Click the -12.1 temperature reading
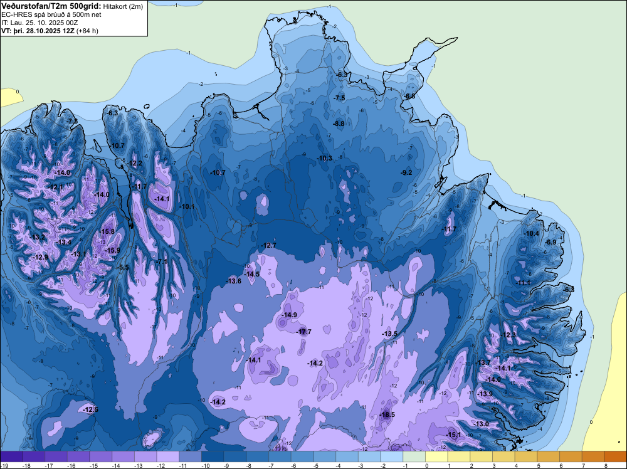 click(56, 187)
